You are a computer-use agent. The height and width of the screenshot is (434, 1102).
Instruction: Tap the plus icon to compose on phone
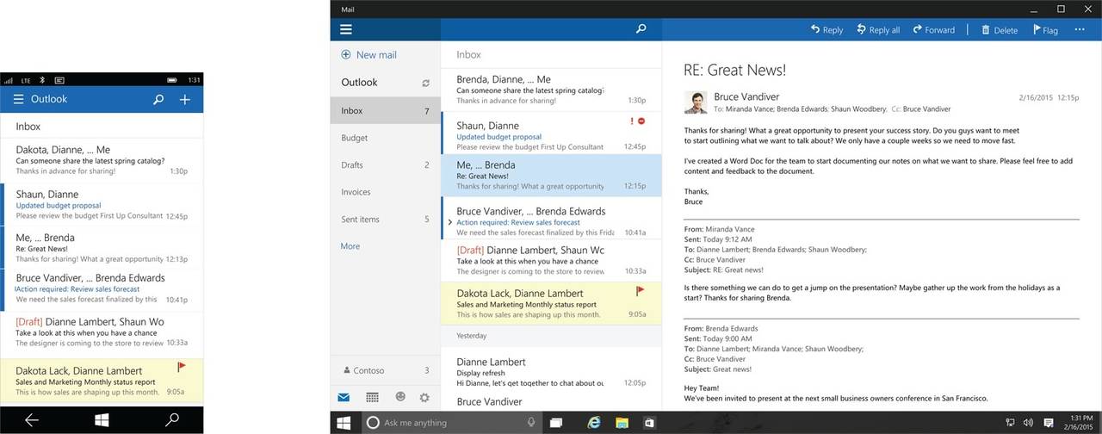pyautogui.click(x=185, y=100)
